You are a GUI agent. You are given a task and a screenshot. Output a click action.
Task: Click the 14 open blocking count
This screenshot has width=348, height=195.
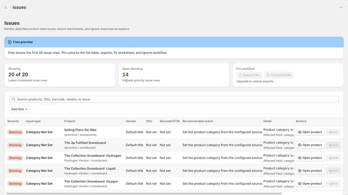125,75
